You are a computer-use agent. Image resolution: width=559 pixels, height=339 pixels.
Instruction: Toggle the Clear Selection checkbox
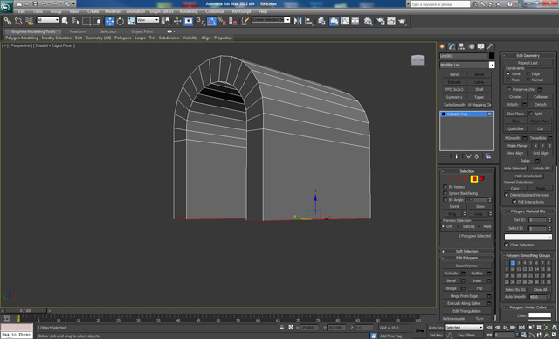coord(507,245)
